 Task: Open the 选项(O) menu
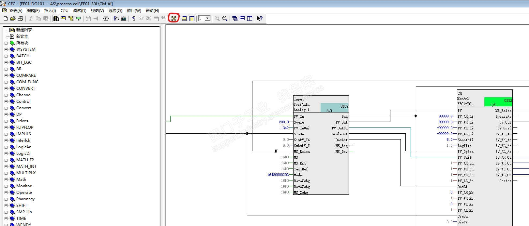[x=115, y=11]
